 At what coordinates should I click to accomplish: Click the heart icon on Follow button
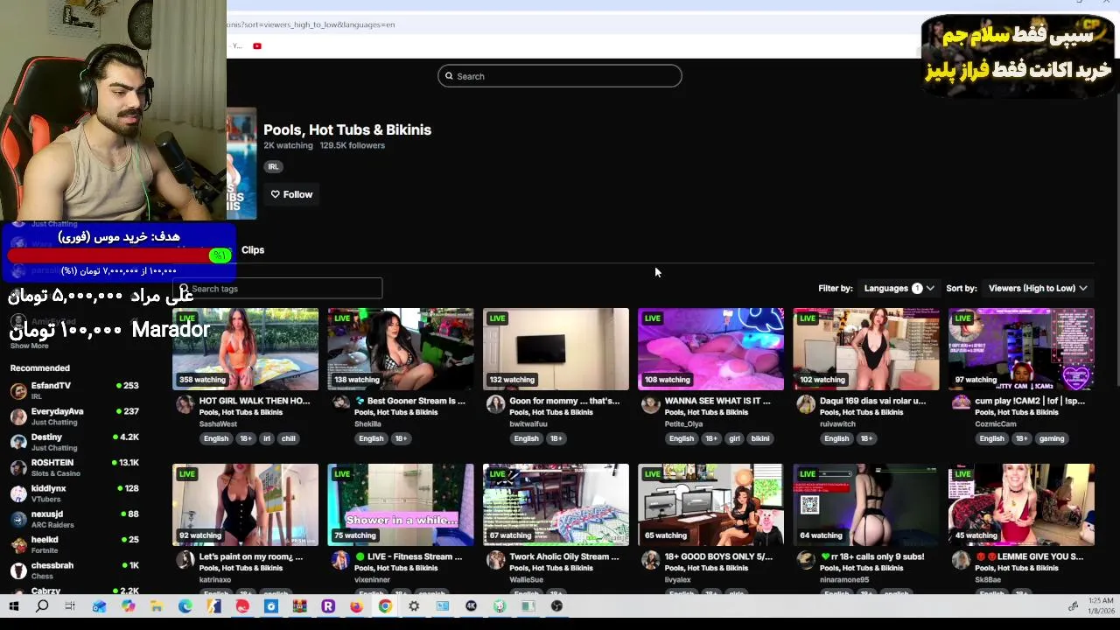275,194
